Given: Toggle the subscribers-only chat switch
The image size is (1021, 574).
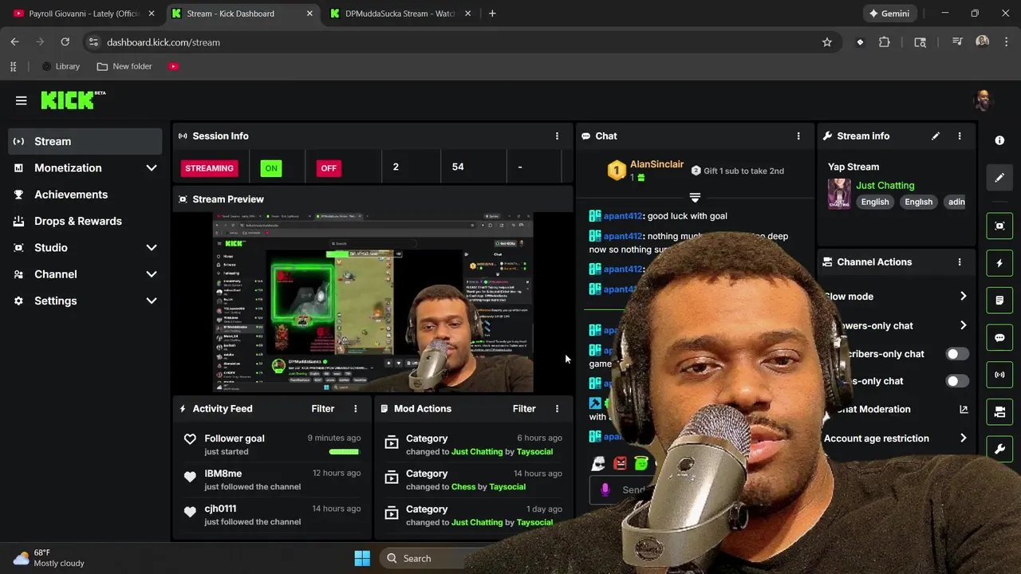Looking at the screenshot, I should pyautogui.click(x=956, y=354).
